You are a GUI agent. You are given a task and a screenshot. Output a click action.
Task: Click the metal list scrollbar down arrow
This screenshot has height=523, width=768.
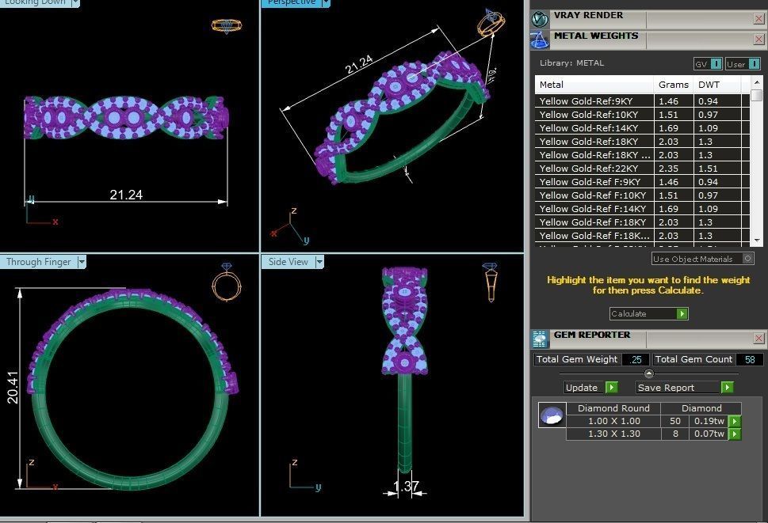(757, 240)
